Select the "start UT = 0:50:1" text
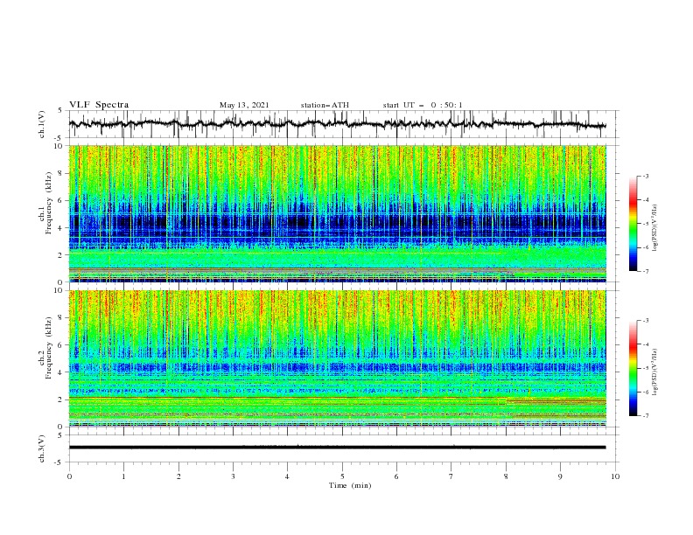Viewport: 693px width, 535px height. tap(423, 105)
